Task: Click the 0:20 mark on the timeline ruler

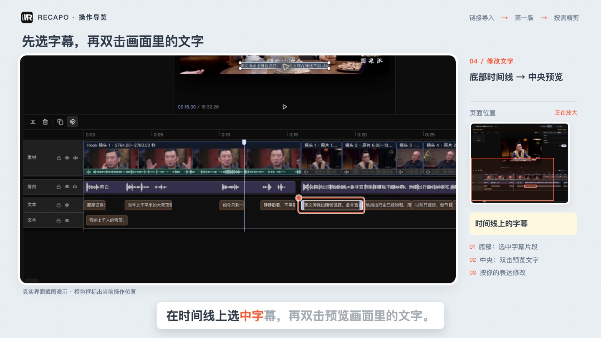Action: [x=362, y=135]
